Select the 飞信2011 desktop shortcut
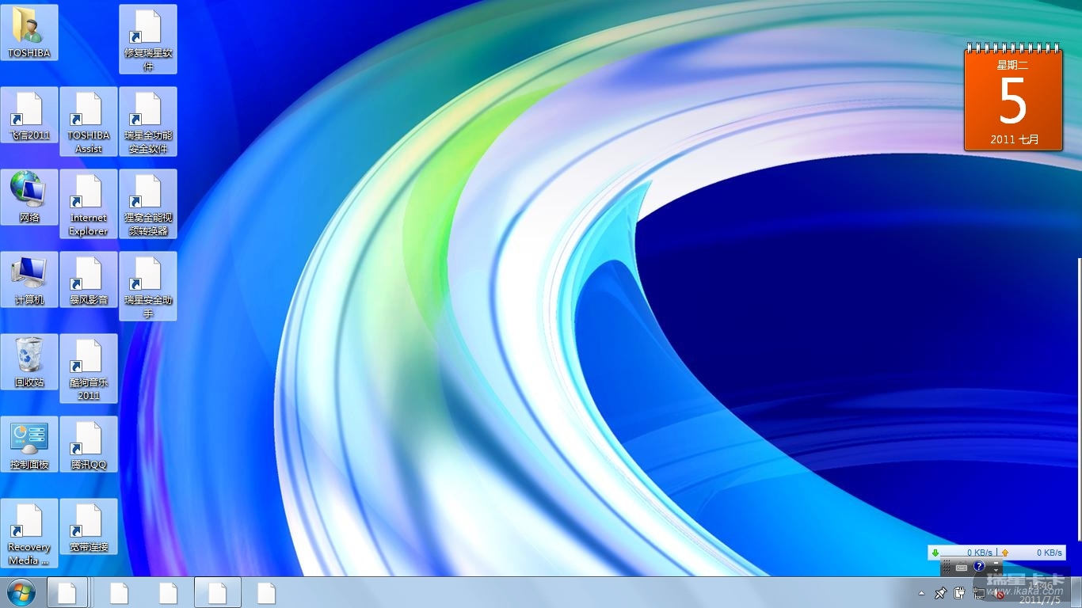Screen dimensions: 1082x608 tap(29, 116)
